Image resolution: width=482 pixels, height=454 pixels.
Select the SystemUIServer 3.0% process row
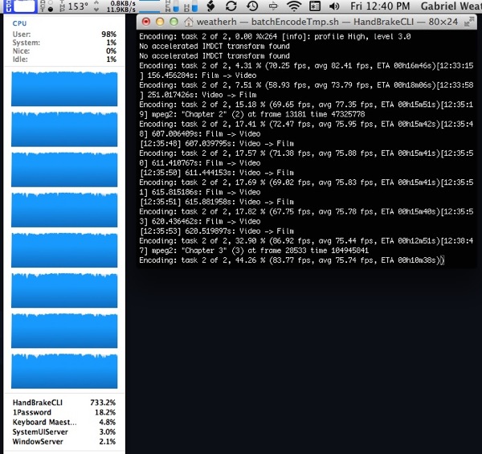pyautogui.click(x=64, y=432)
